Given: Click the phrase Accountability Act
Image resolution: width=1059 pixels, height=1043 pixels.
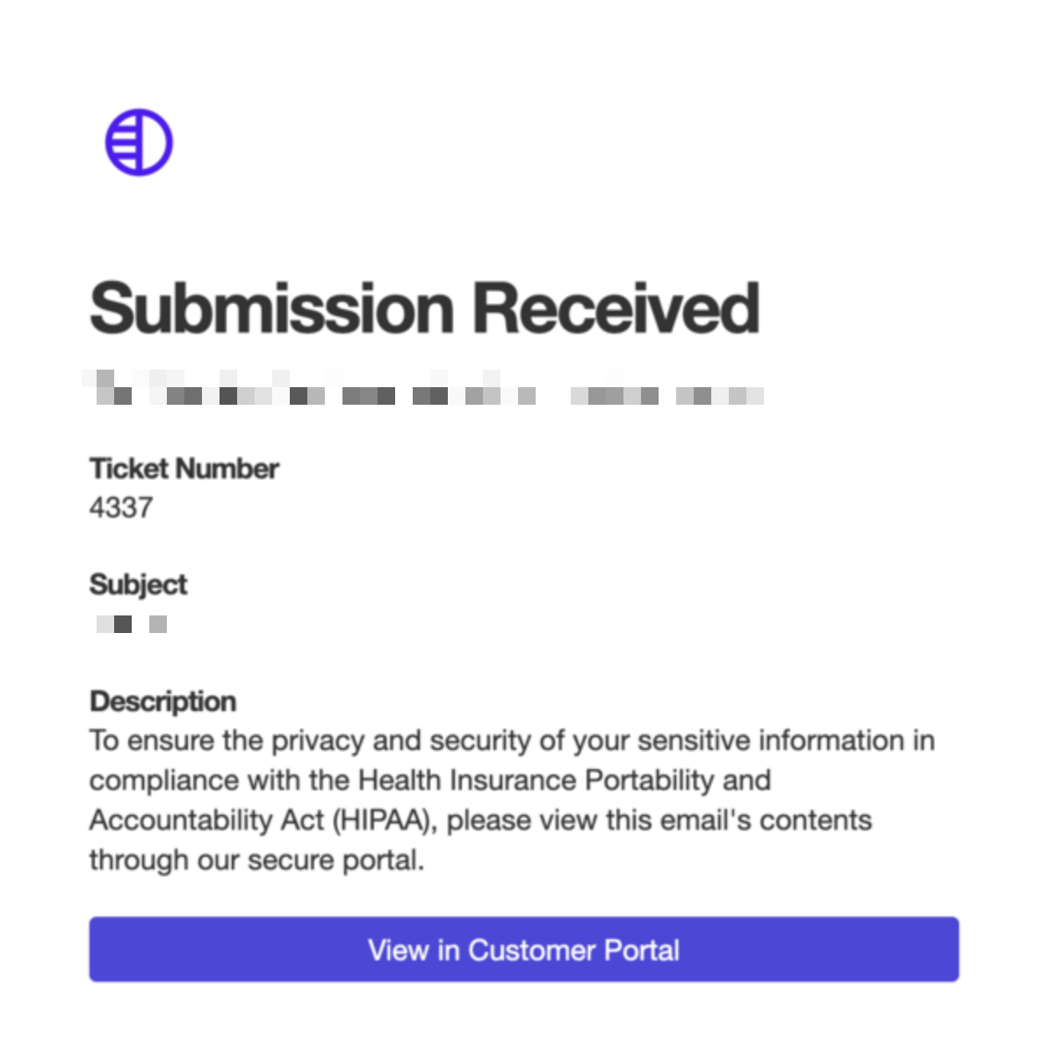Looking at the screenshot, I should (x=206, y=820).
